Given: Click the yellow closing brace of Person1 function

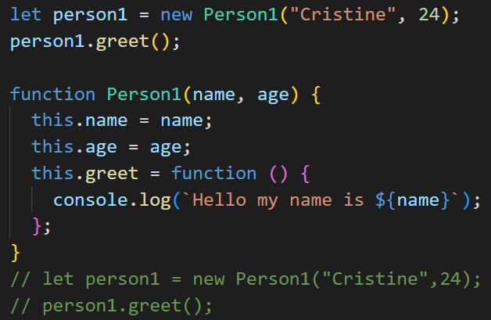Looking at the screenshot, I should 16,253.
